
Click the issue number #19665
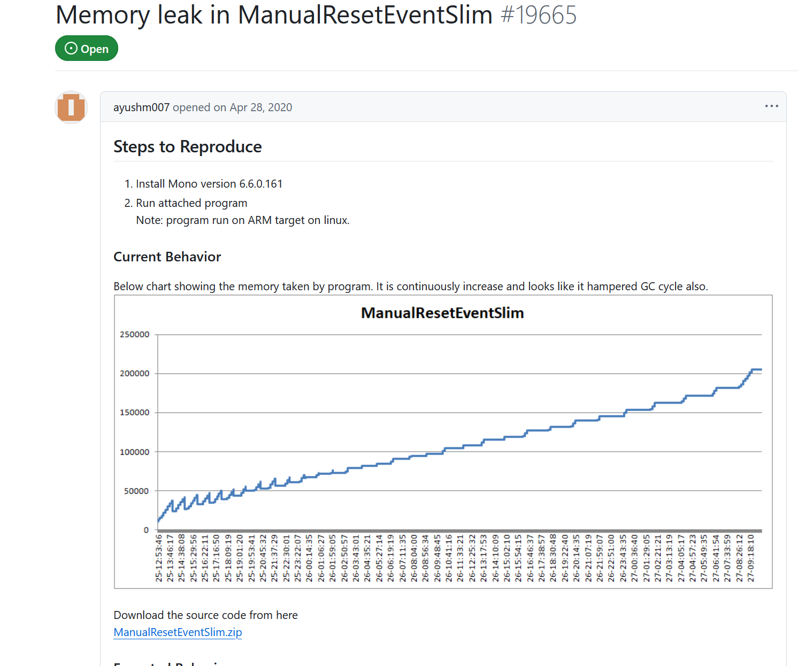coord(539,15)
